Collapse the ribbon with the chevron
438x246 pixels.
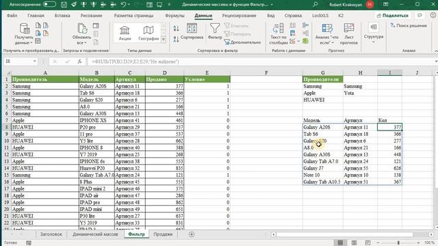436,51
